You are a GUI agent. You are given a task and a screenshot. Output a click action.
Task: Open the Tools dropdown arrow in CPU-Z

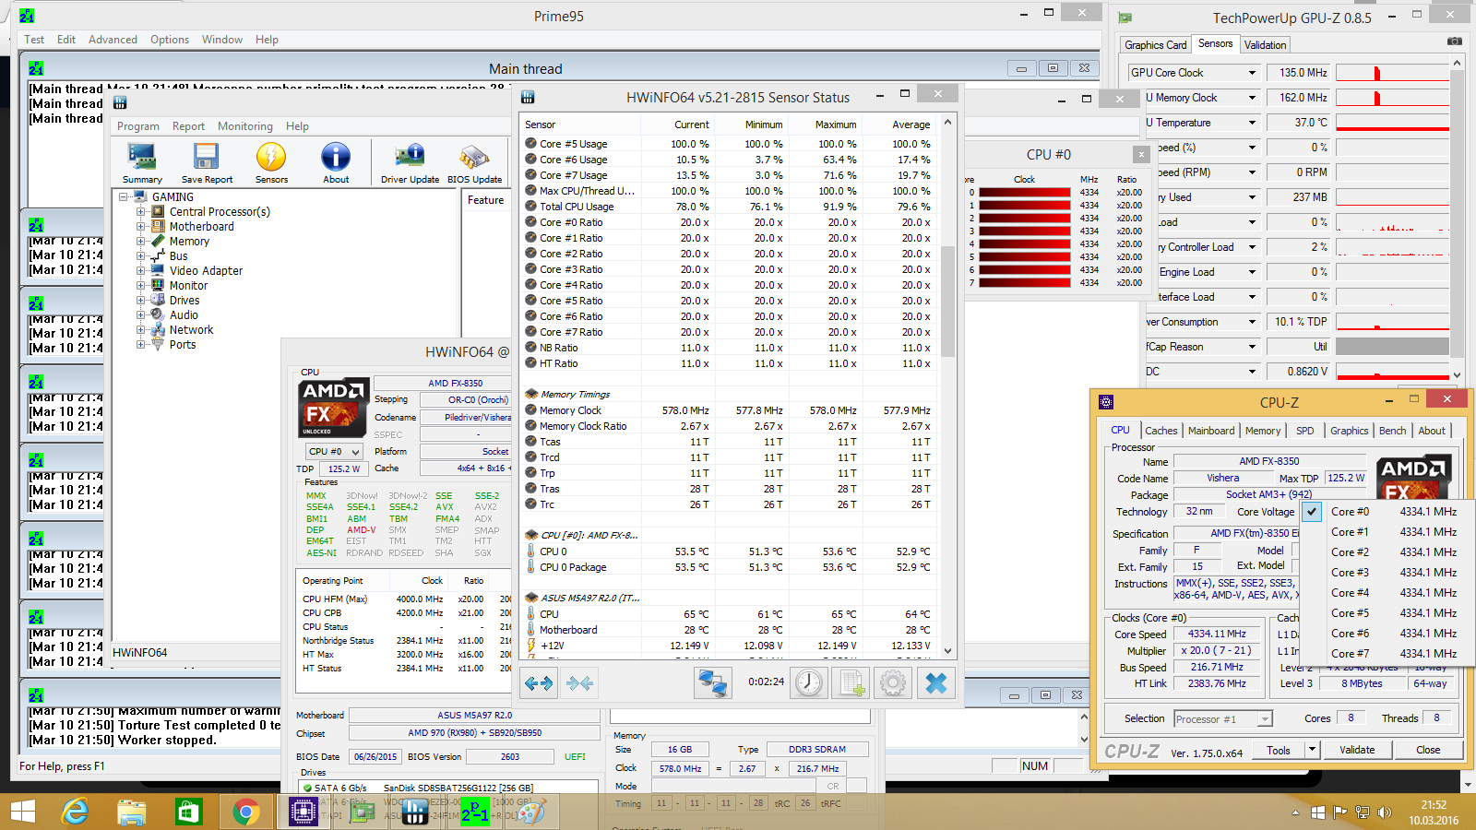tap(1312, 750)
